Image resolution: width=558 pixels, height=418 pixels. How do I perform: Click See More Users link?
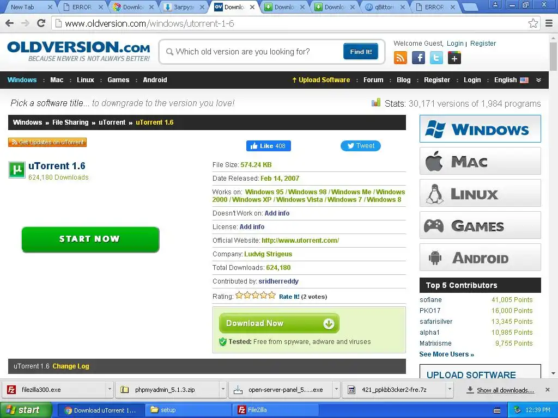tap(447, 354)
